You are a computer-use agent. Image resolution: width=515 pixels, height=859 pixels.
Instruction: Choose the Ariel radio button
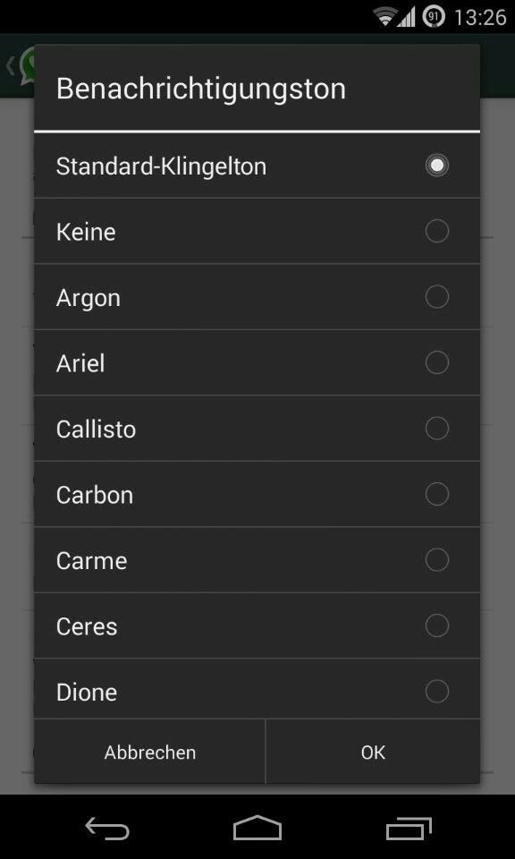(x=436, y=362)
